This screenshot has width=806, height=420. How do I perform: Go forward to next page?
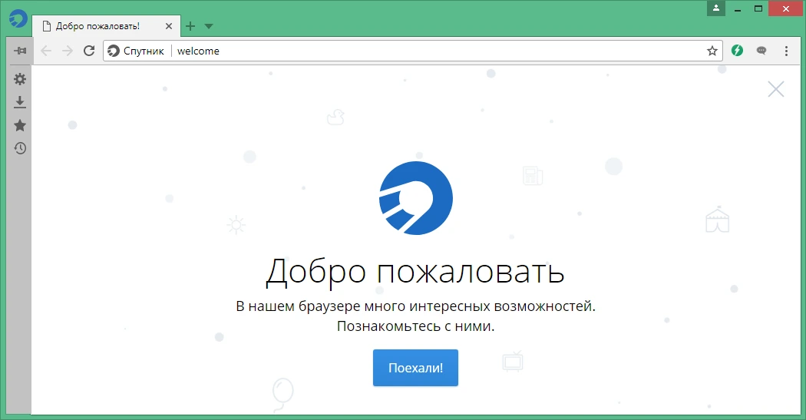click(68, 51)
